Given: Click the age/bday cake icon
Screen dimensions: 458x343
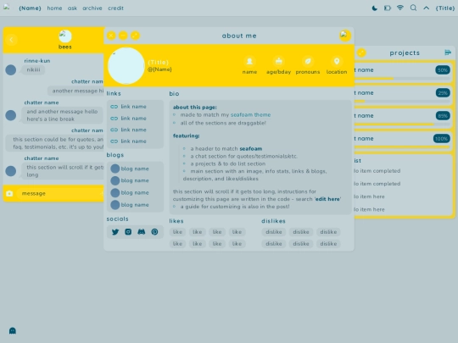Looking at the screenshot, I should (x=279, y=61).
